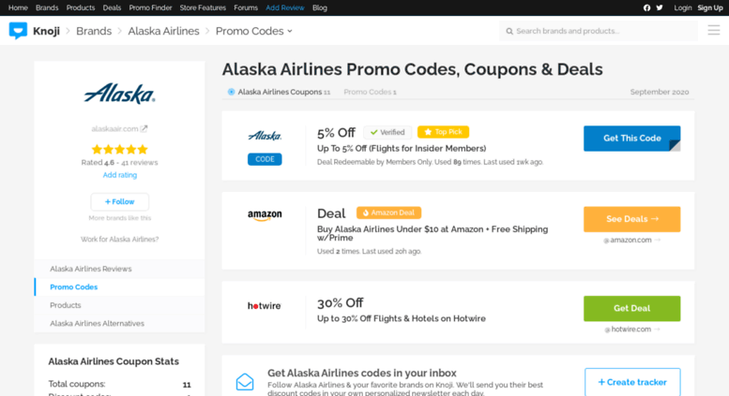Click the See Deals orange button
This screenshot has width=729, height=396.
(631, 219)
